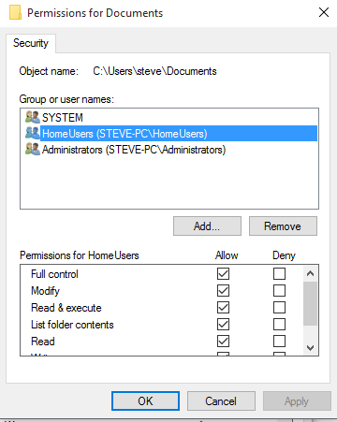The width and height of the screenshot is (337, 422).
Task: Confirm with the OK button
Action: coord(145,401)
